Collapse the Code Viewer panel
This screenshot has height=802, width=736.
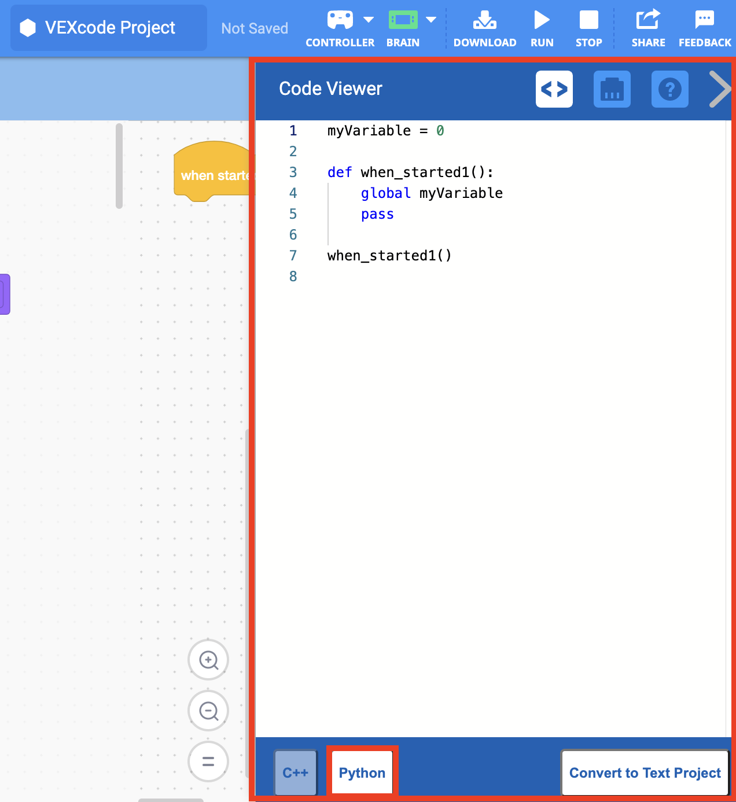(x=719, y=89)
